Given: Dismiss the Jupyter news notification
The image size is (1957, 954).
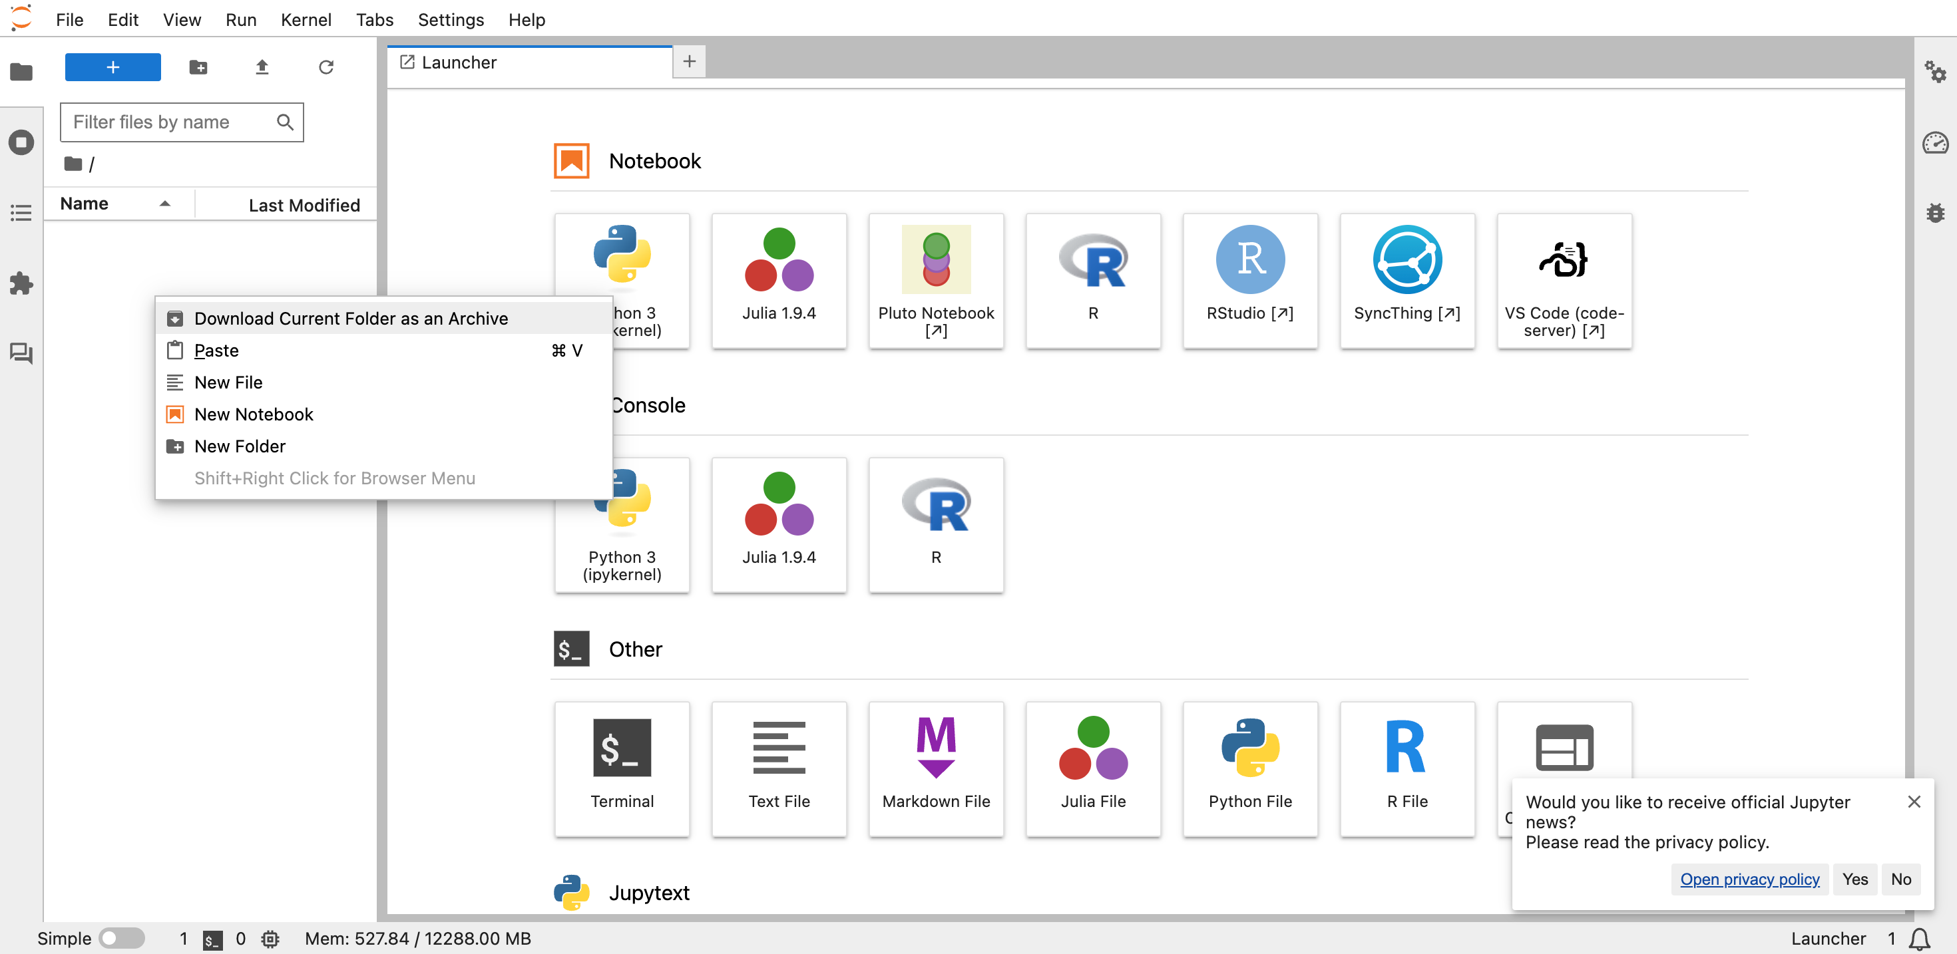Looking at the screenshot, I should (x=1914, y=802).
